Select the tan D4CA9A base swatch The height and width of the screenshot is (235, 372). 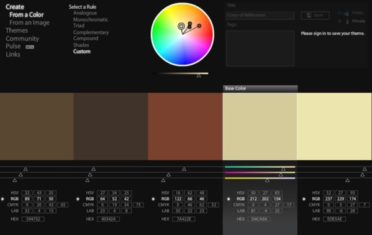click(260, 126)
